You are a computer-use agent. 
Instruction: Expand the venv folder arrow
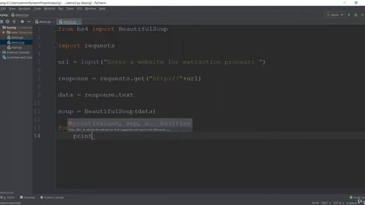point(3,32)
